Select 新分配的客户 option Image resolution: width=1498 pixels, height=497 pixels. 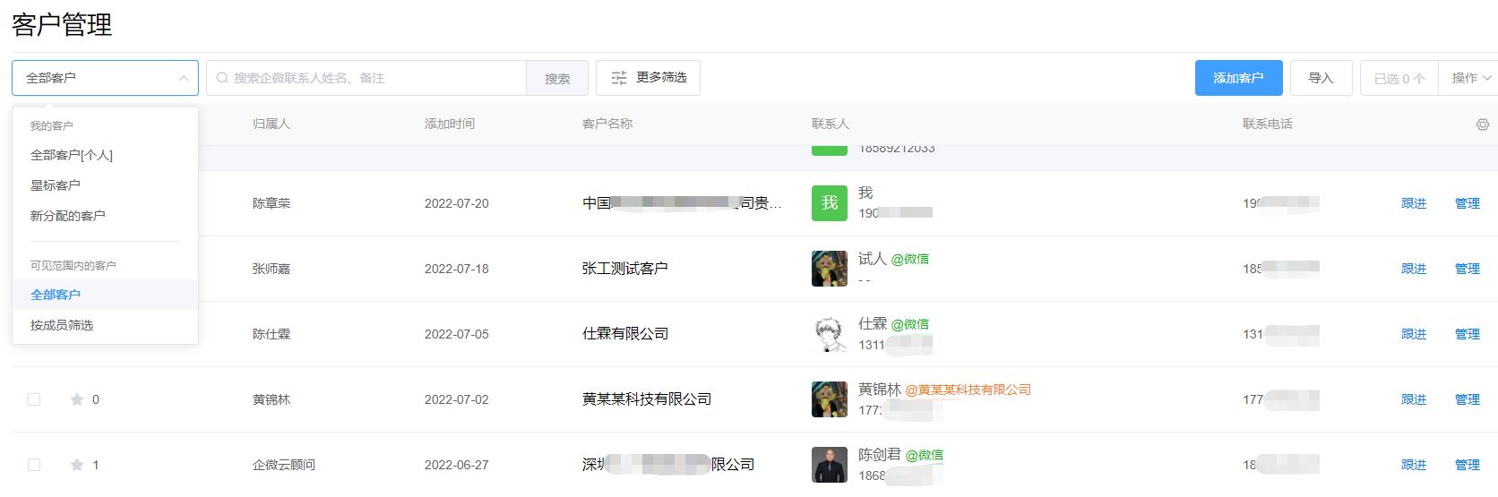pos(68,216)
